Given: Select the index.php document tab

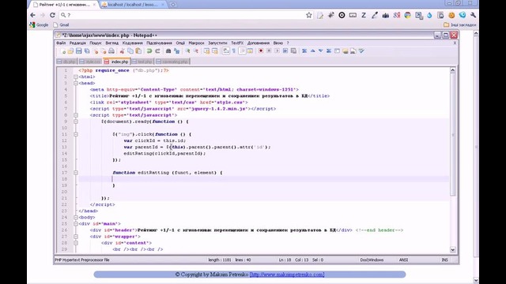Looking at the screenshot, I should click(x=117, y=62).
